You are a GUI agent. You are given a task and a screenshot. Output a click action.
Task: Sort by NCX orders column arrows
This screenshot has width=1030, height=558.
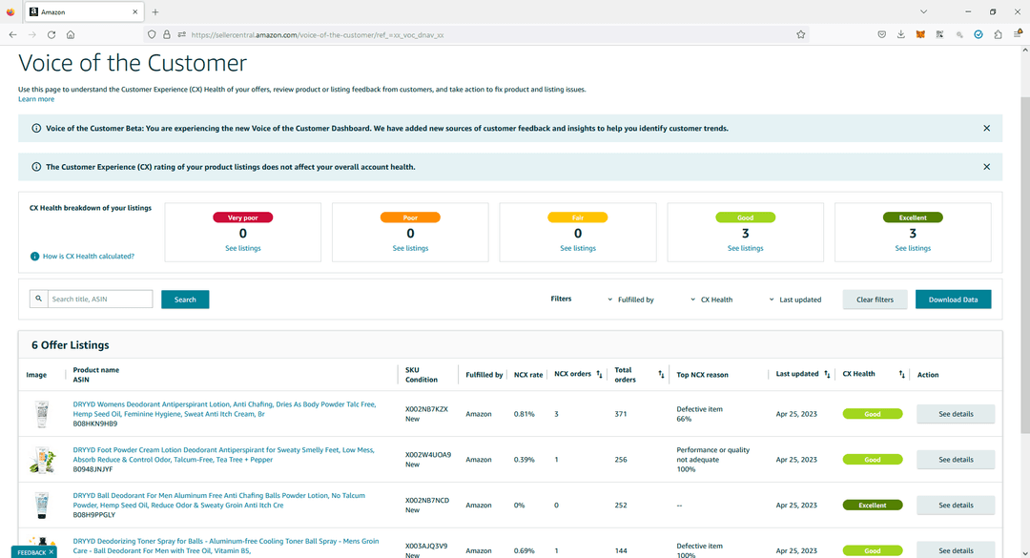[x=599, y=375]
